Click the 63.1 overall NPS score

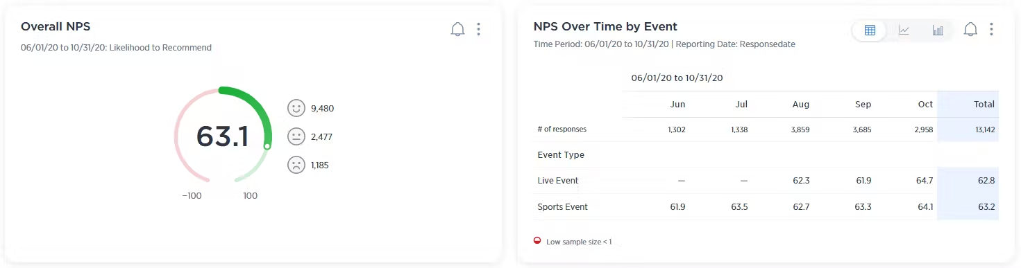coord(222,136)
